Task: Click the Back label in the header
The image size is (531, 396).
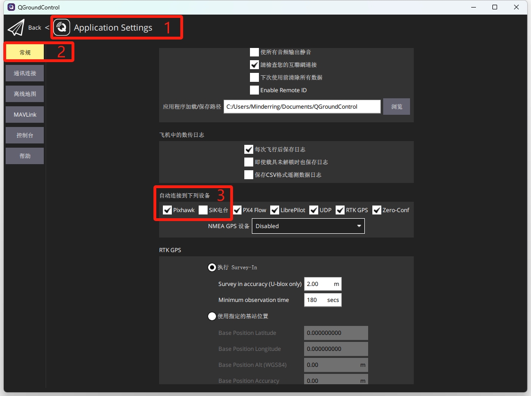Action: coord(34,28)
